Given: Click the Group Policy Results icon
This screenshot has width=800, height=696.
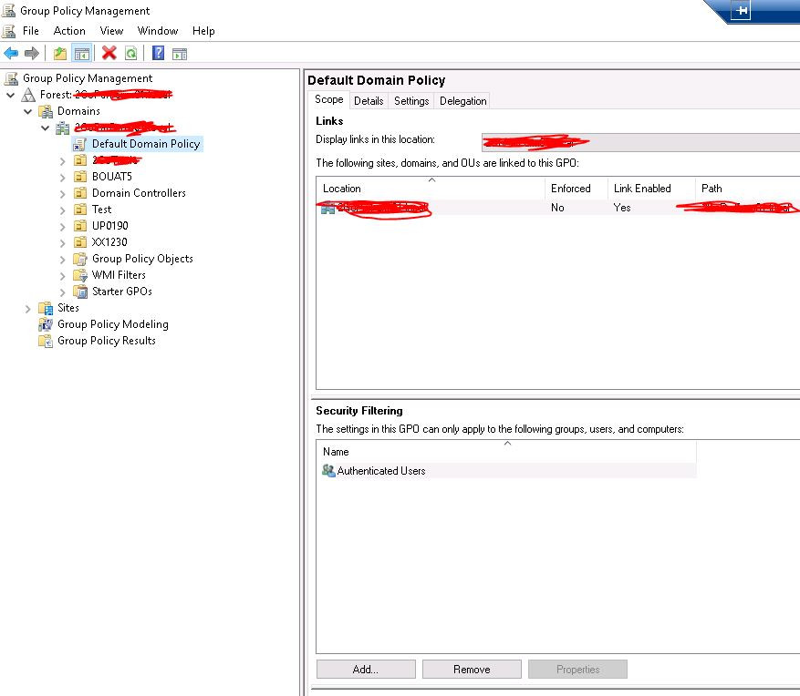Looking at the screenshot, I should [46, 341].
